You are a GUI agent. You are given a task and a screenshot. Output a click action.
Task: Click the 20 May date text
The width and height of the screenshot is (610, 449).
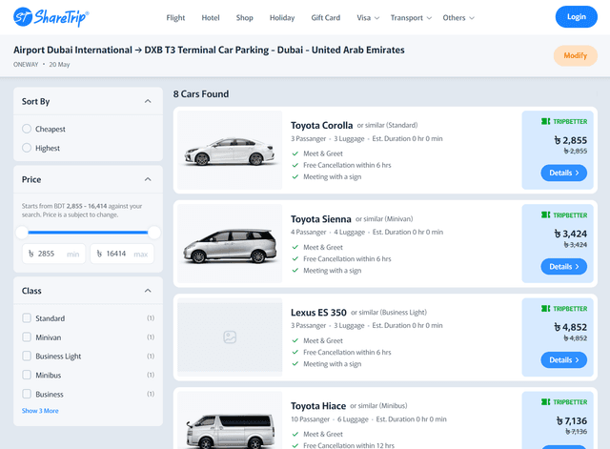(x=59, y=65)
